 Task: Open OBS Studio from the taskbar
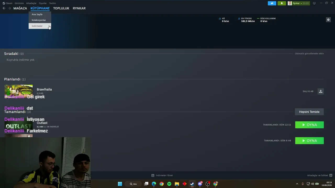(208, 184)
